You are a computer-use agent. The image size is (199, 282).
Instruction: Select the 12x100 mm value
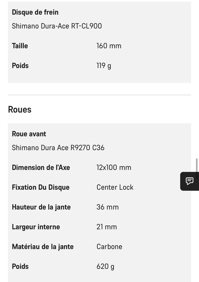click(x=114, y=167)
